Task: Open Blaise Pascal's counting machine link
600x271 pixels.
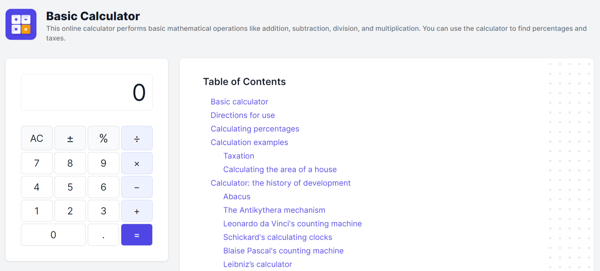Action: tap(283, 251)
